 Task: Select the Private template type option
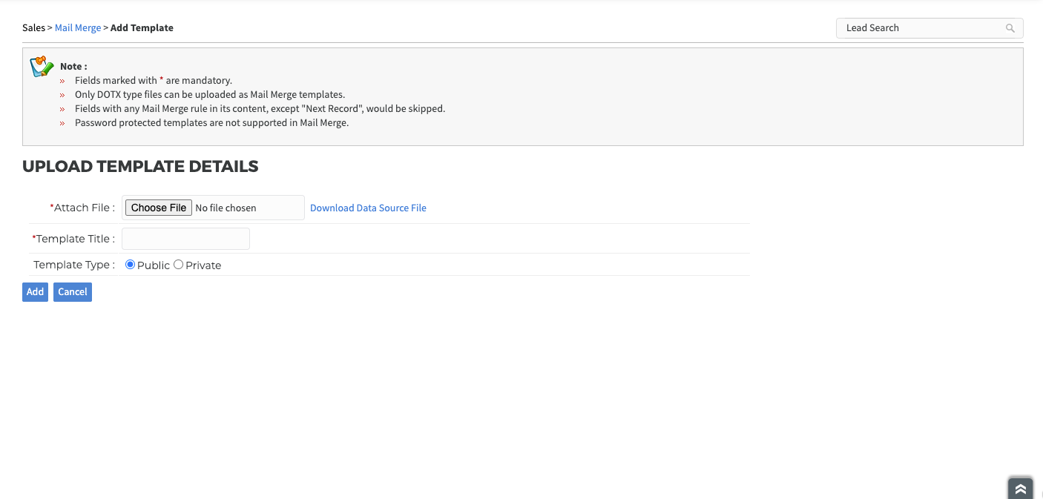[x=177, y=264]
